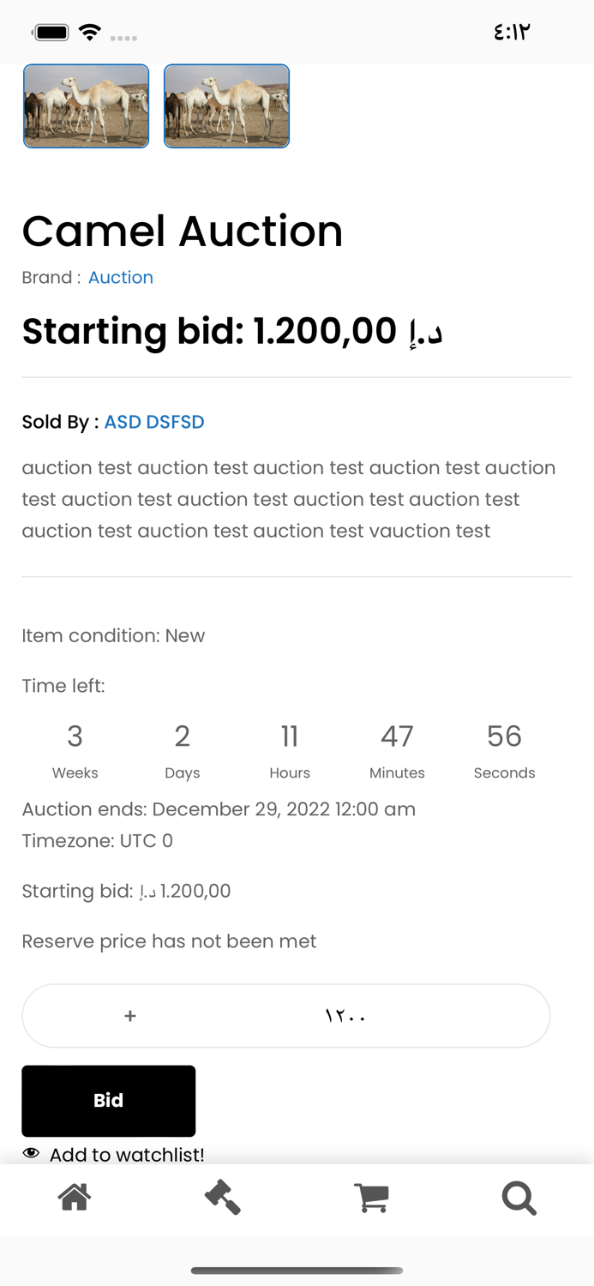Select the first camel thumbnail

click(x=86, y=106)
